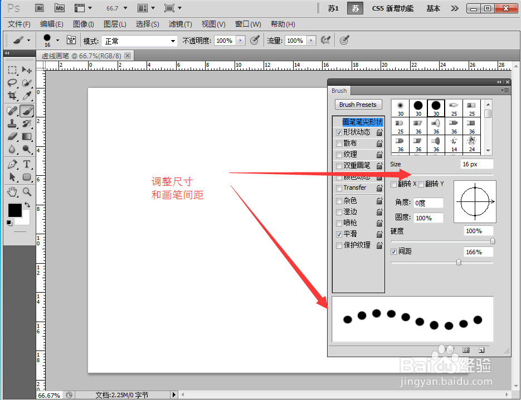Choose the Eraser tool
Viewport: 521px width, 400px height.
12,136
